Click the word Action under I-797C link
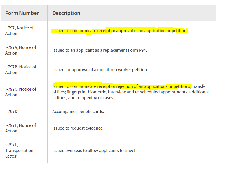The image size is (242, 170). point(11,95)
